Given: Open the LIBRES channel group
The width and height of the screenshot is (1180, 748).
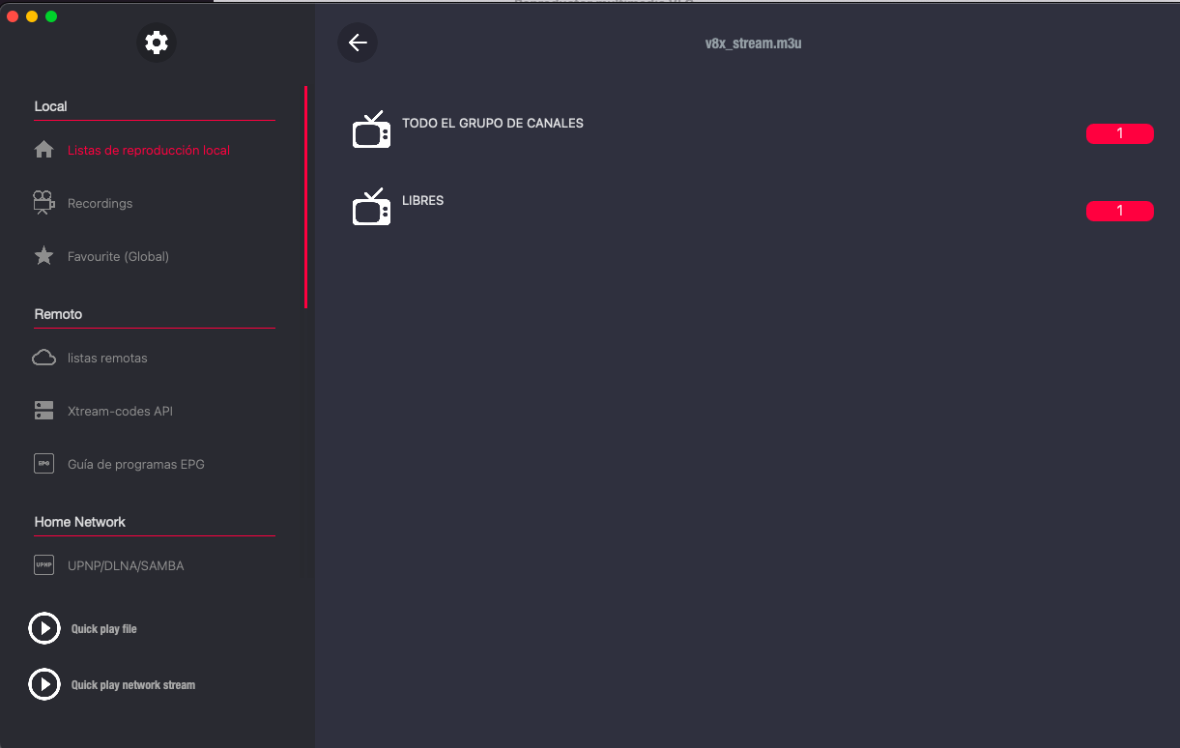Looking at the screenshot, I should [x=423, y=201].
